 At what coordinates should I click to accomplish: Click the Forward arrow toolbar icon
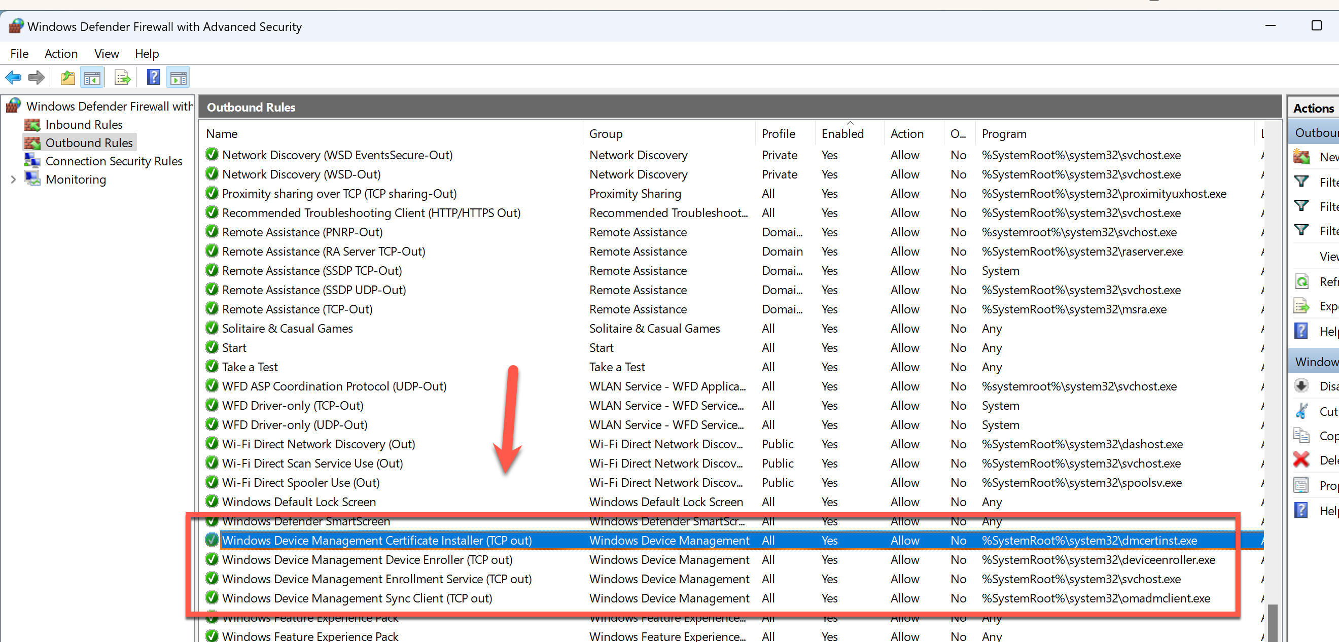[x=37, y=78]
